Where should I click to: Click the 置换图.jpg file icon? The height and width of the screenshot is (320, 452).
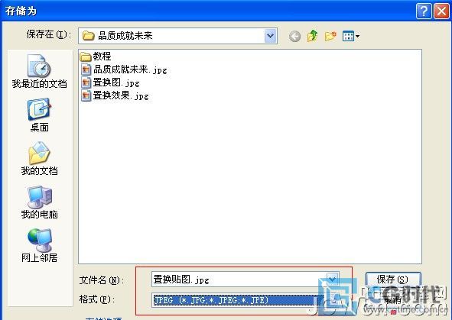(x=86, y=82)
